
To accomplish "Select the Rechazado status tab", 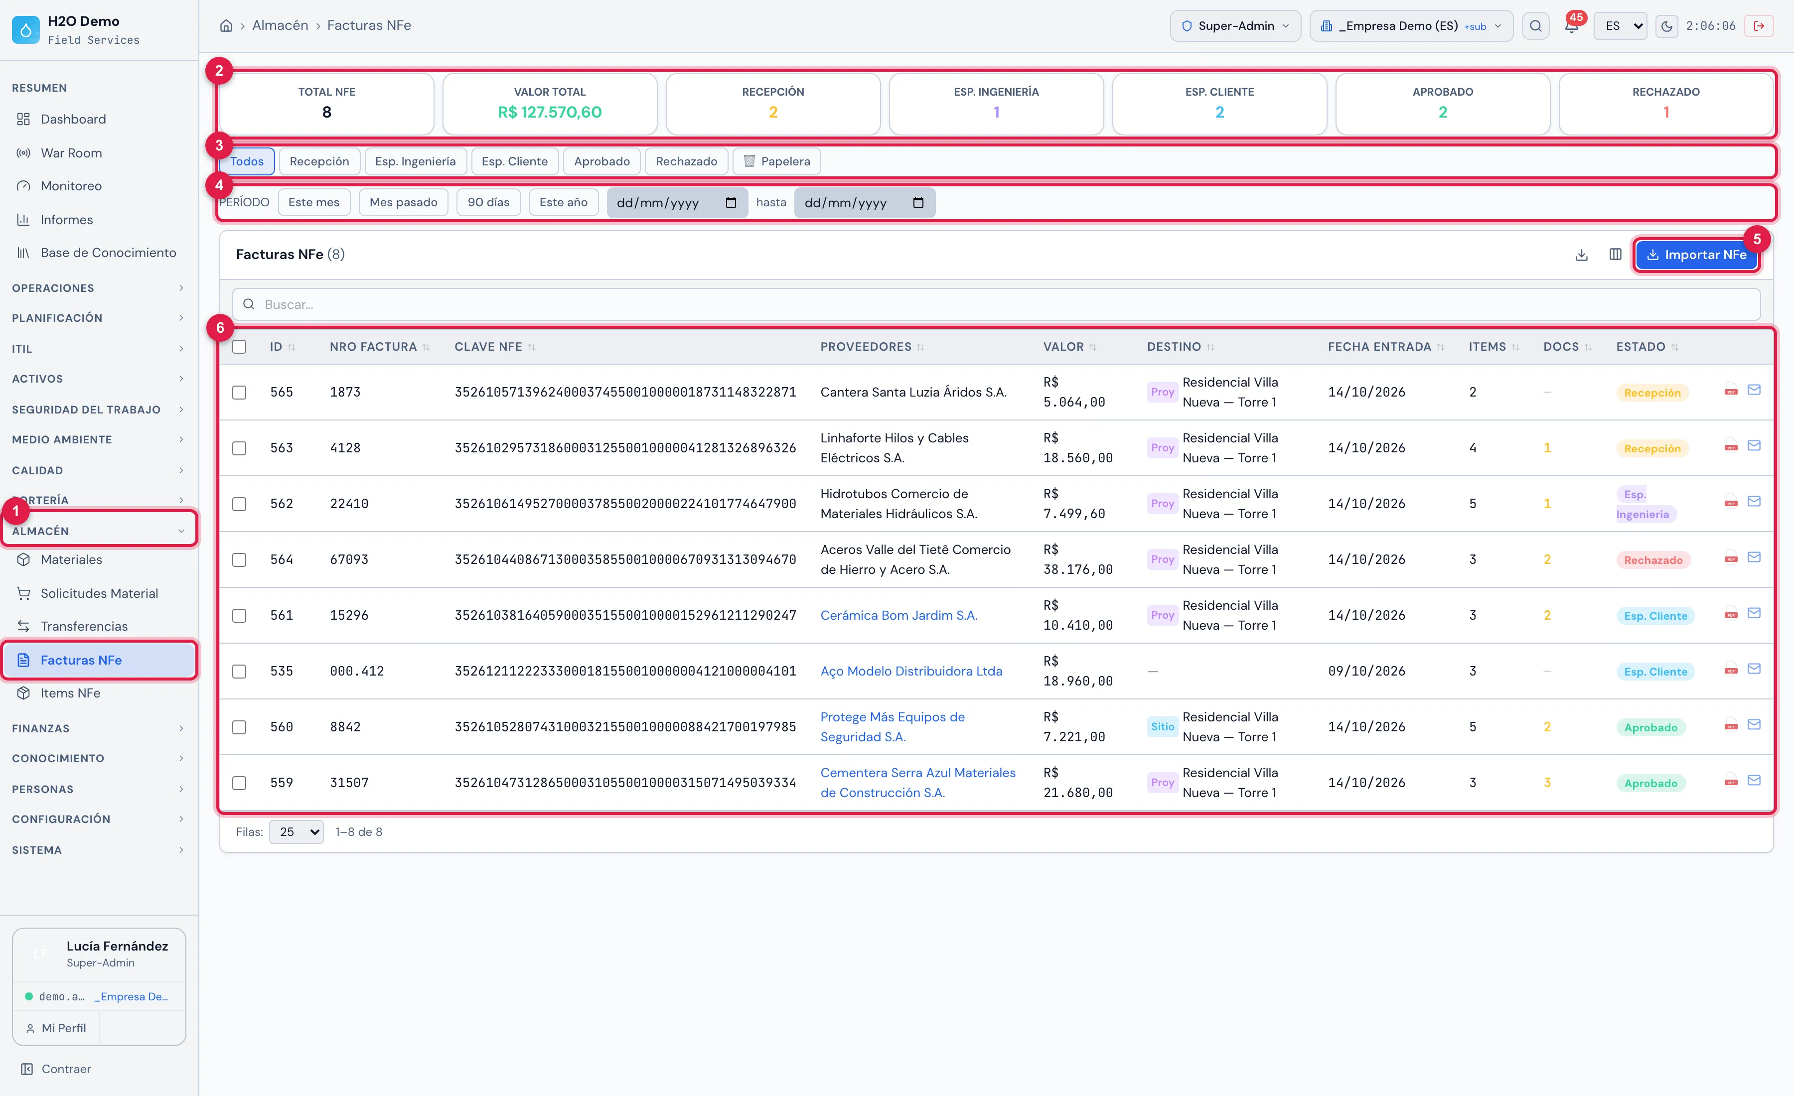I will point(686,161).
